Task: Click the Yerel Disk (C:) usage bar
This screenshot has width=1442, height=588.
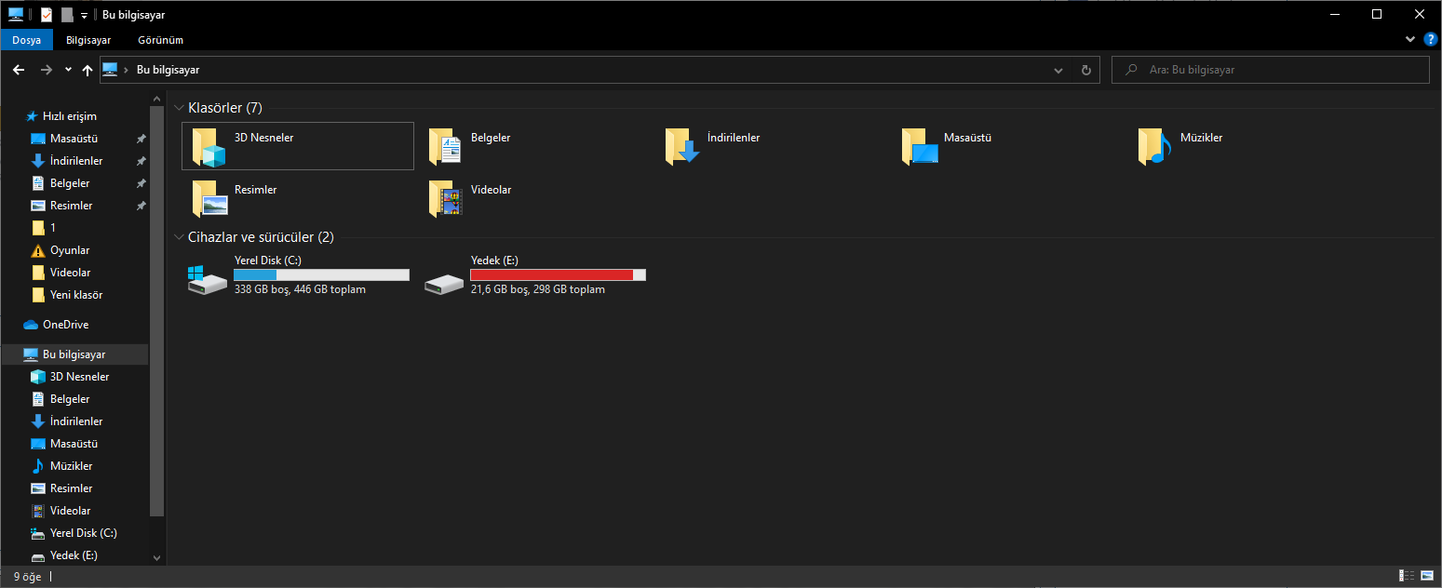Action: (321, 274)
